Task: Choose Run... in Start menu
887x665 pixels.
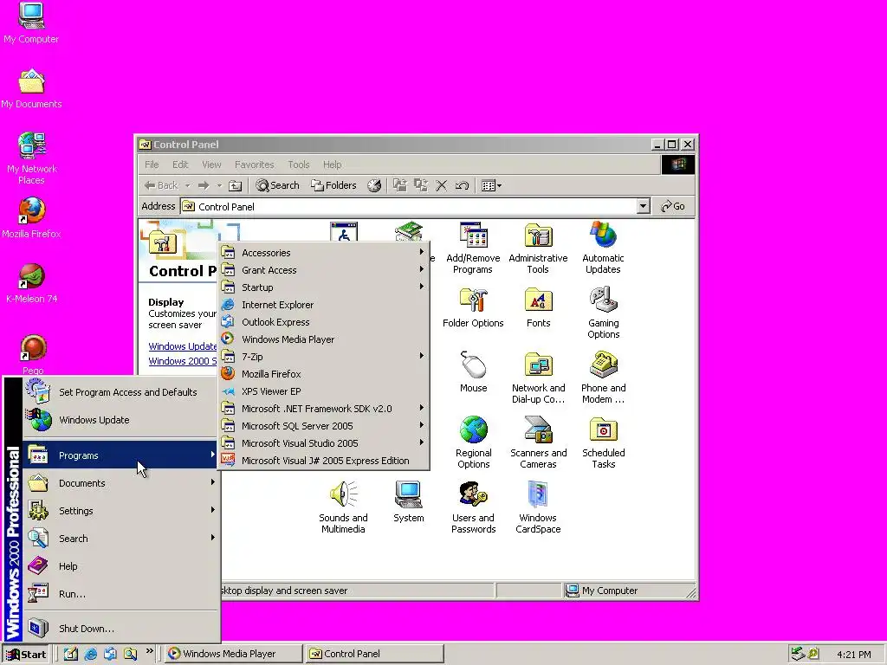Action: pos(121,594)
